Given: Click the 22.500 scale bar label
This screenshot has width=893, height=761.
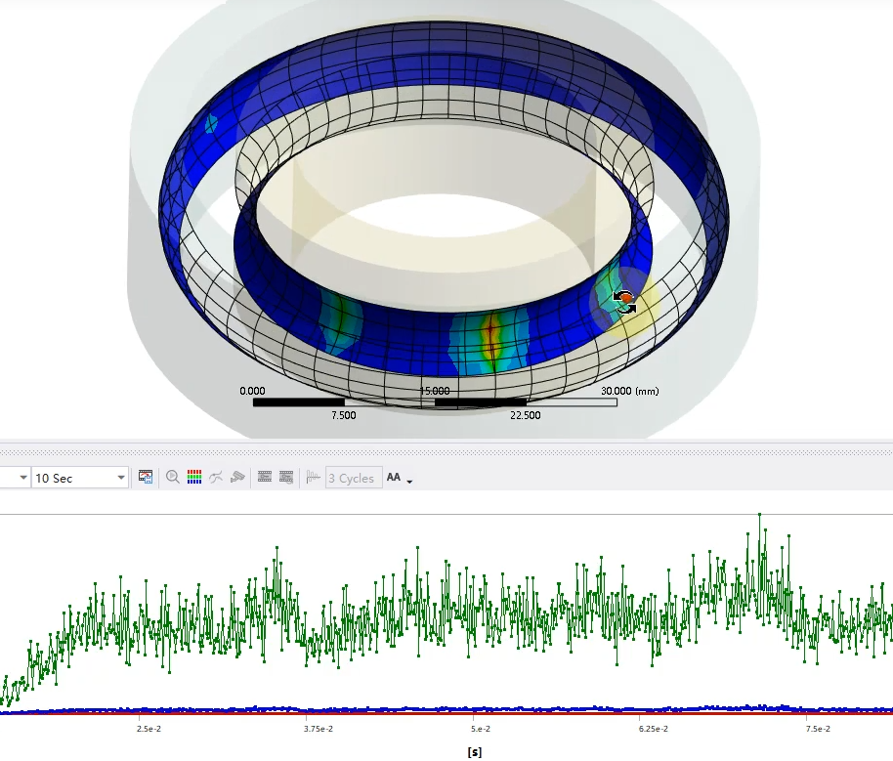Looking at the screenshot, I should coord(525,415).
